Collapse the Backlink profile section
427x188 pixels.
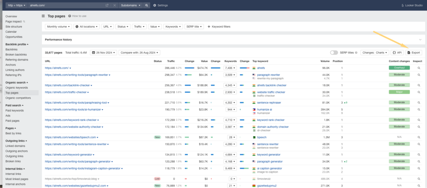click(17, 44)
